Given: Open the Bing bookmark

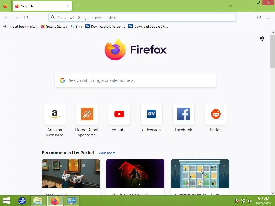Looking at the screenshot, I should pos(77,27).
